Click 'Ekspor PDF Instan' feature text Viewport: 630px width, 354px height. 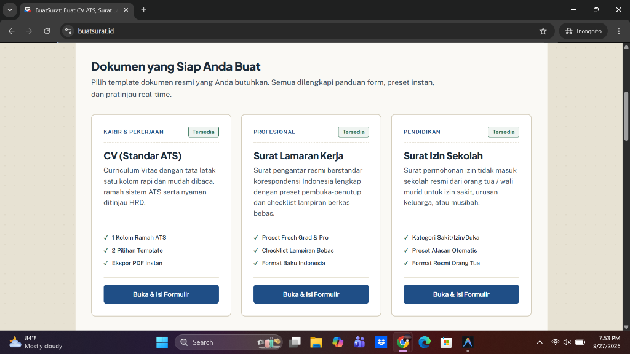137,263
